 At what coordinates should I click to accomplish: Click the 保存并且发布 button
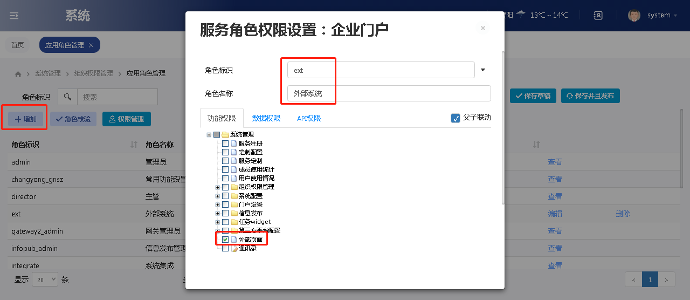[590, 96]
